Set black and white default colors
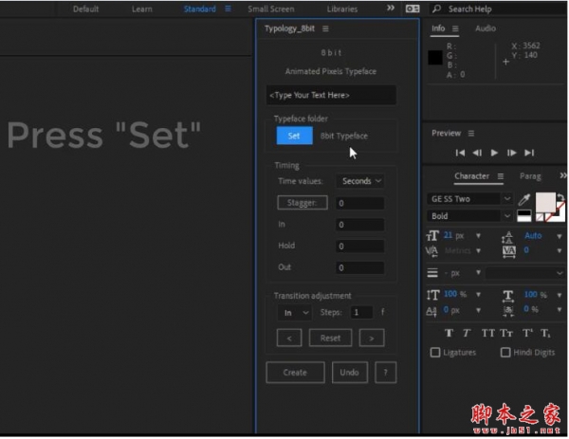The width and height of the screenshot is (569, 439). 524,216
